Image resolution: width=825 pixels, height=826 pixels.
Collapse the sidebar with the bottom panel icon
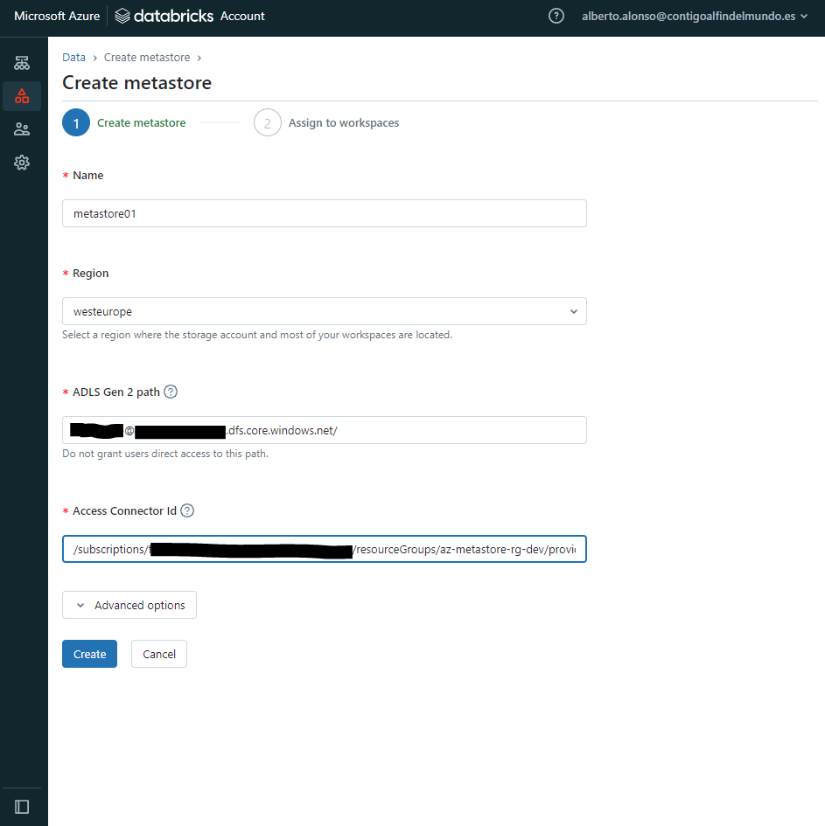click(x=22, y=806)
